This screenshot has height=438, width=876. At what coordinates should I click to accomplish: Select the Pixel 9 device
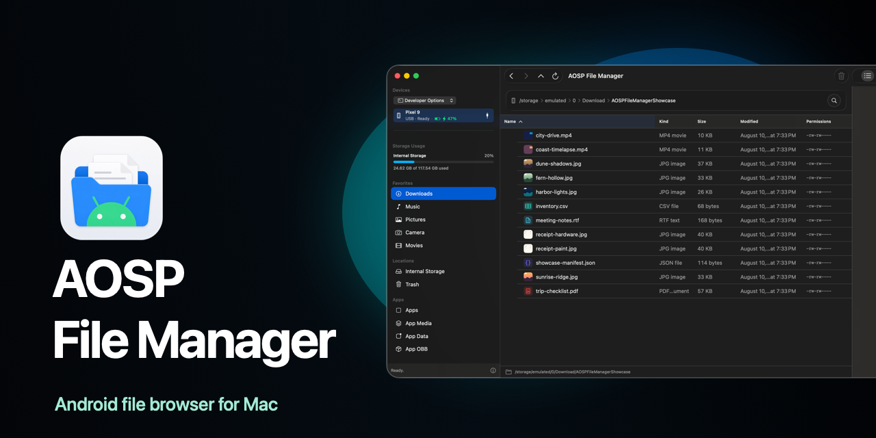coord(443,115)
